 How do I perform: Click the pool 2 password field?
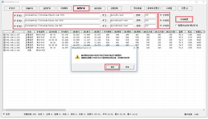pos(150,21)
